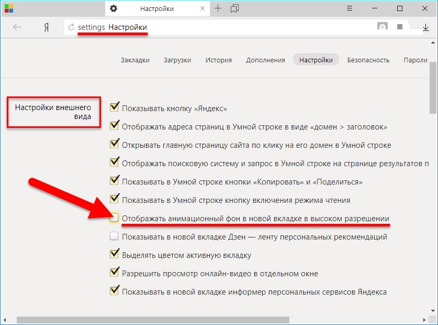Open the Пароли tab
The image size is (438, 325).
point(415,60)
